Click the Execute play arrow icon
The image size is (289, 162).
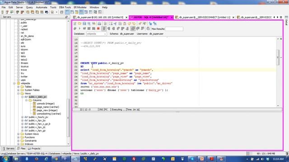[x=79, y=29]
